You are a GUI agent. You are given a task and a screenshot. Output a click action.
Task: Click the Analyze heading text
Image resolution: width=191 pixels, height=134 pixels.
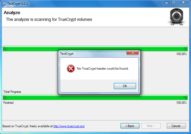point(12,13)
